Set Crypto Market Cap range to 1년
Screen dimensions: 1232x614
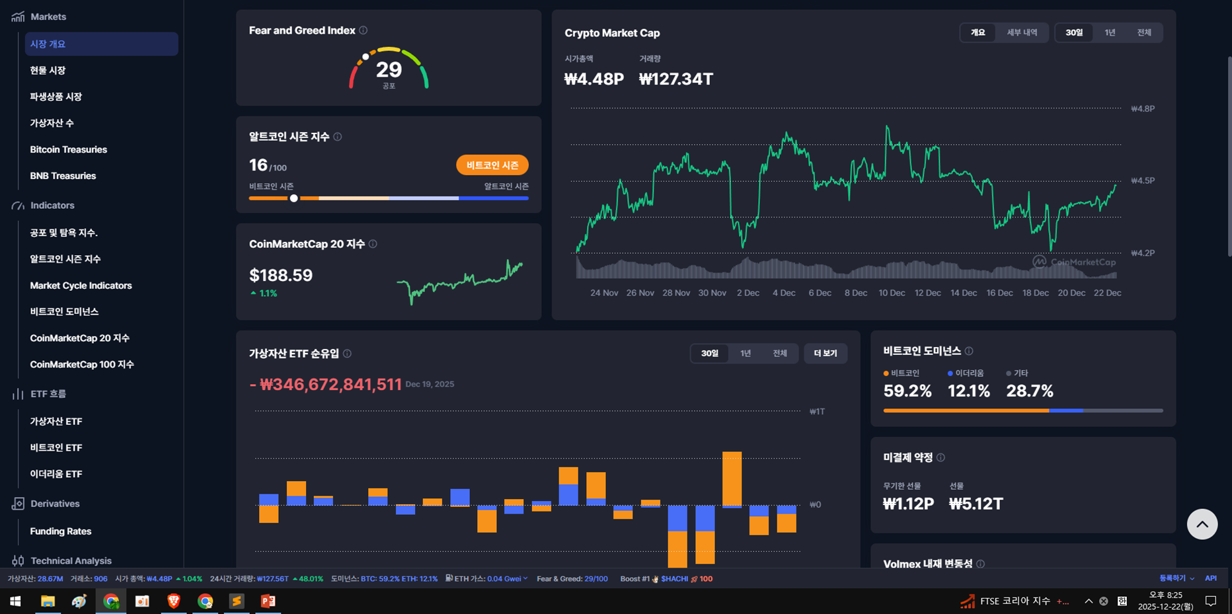[1110, 32]
